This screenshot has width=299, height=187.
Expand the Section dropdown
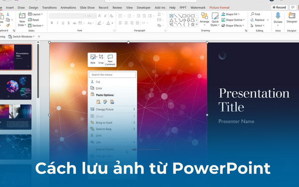click(x=36, y=25)
